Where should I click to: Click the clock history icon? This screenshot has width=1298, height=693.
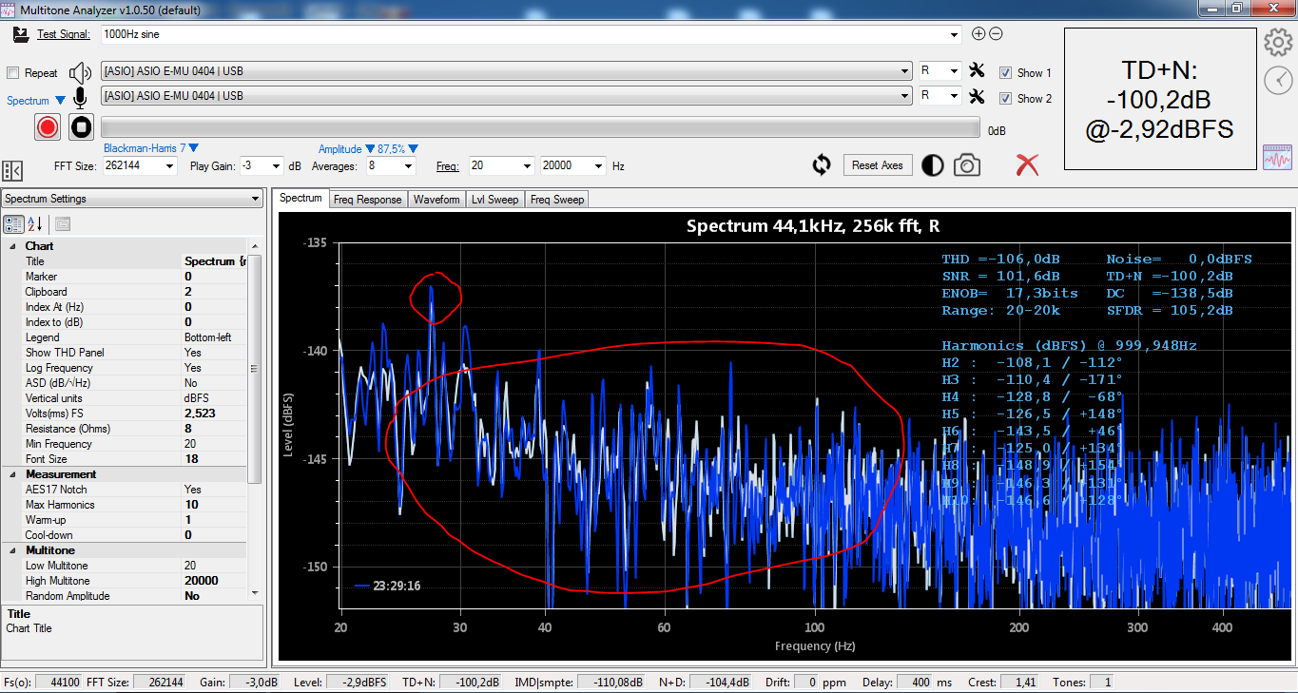[1278, 81]
